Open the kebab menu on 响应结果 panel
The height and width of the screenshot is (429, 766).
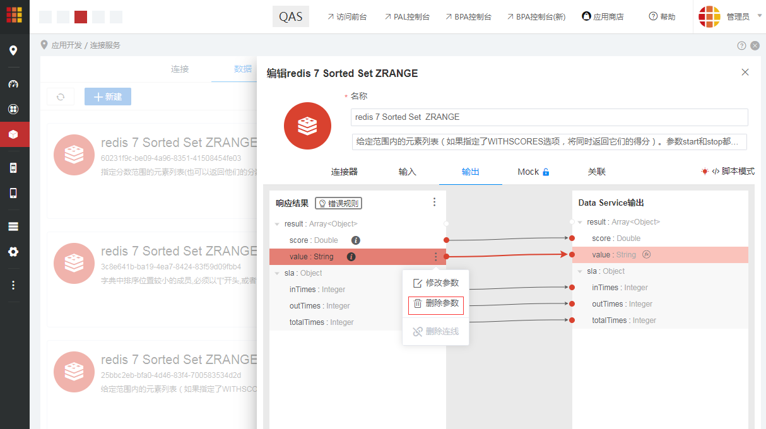[434, 202]
